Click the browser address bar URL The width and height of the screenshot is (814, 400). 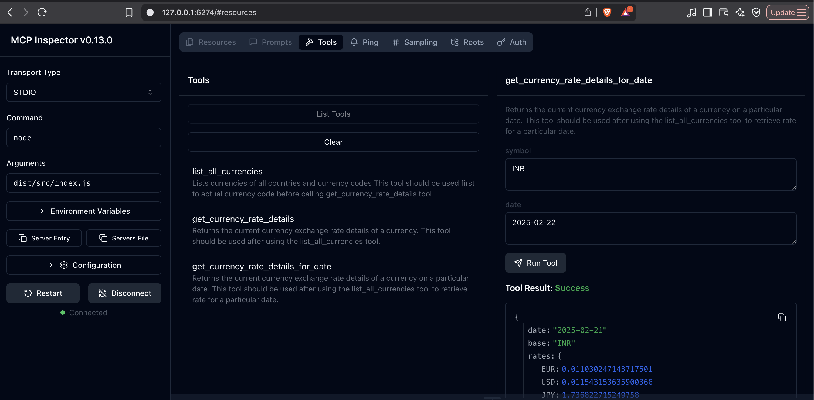point(209,13)
